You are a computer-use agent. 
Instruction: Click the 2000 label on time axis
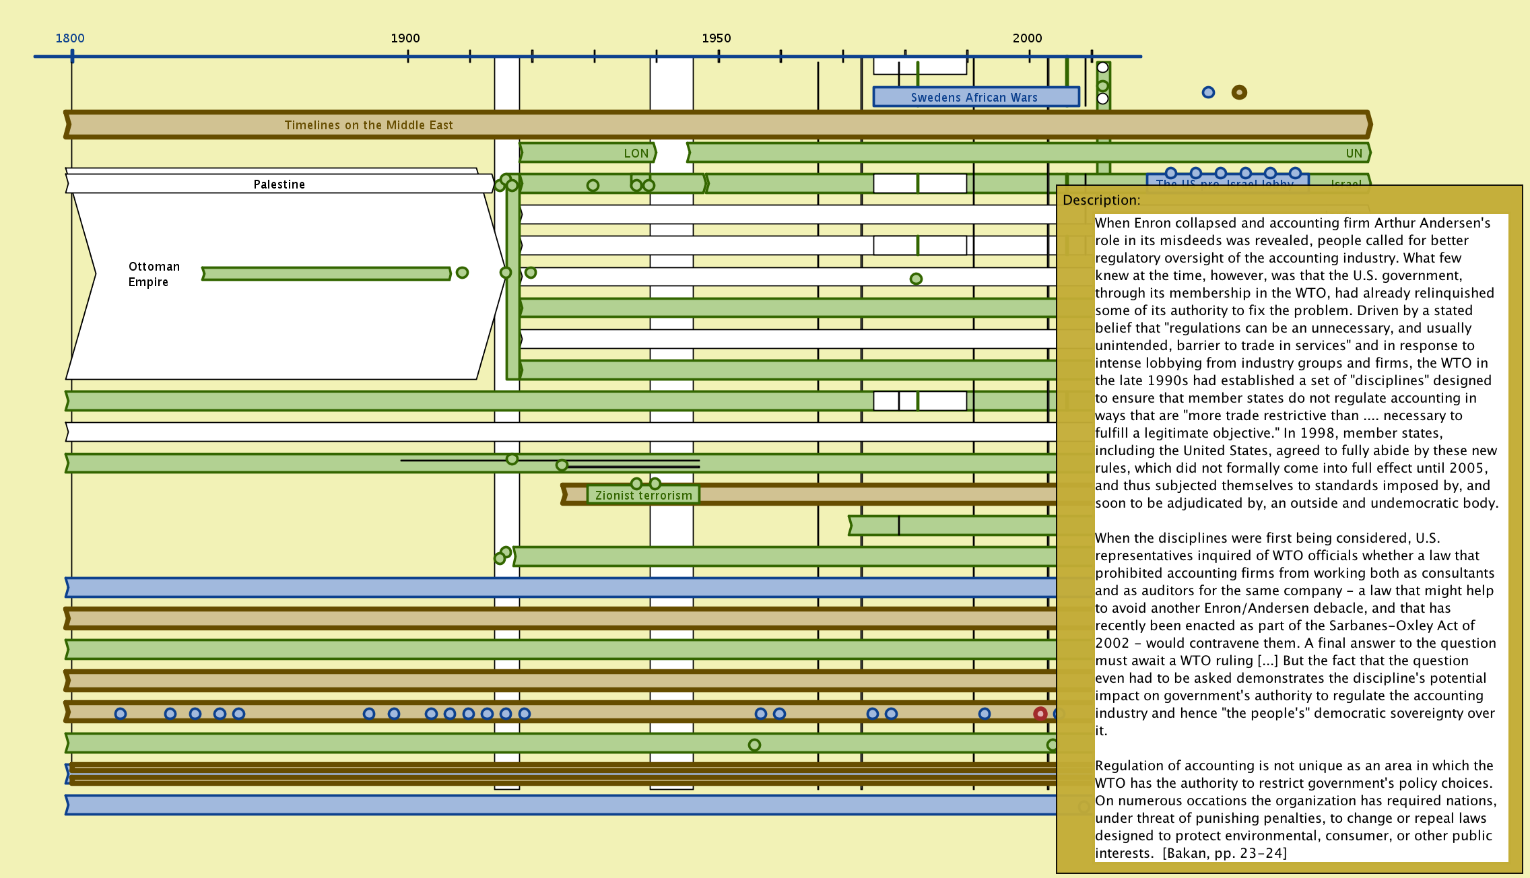tap(1027, 38)
